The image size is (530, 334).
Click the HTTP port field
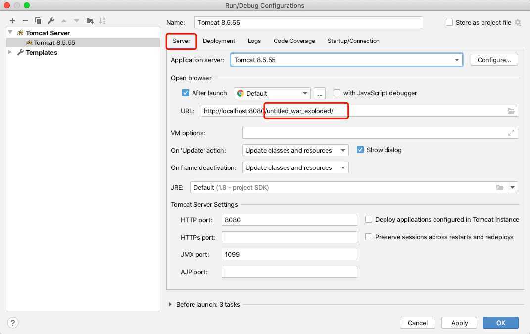[x=289, y=220]
